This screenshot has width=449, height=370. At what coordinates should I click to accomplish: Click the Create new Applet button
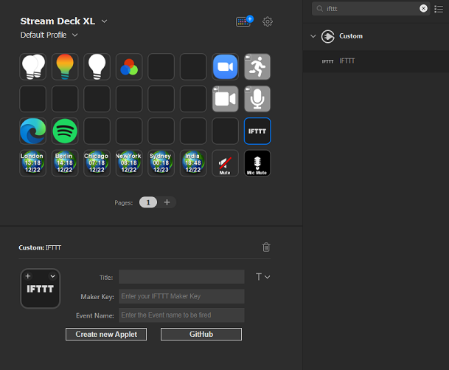click(x=106, y=334)
